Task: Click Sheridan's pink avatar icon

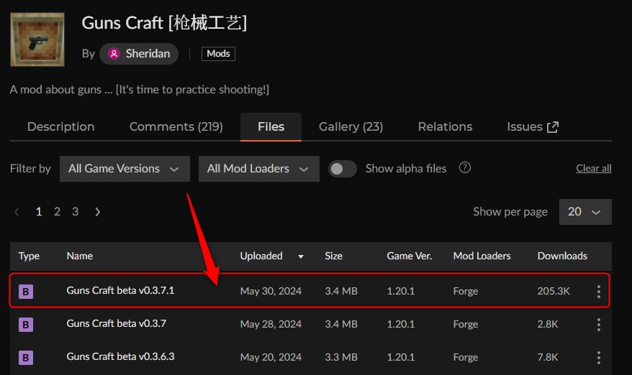Action: 114,53
